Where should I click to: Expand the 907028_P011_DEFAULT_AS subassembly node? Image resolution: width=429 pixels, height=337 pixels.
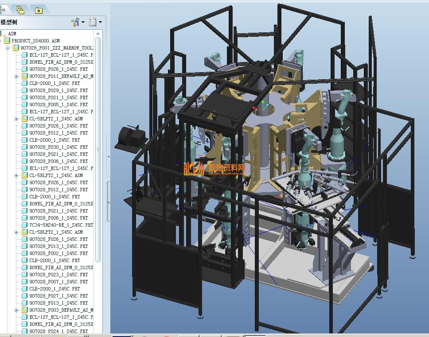16,76
